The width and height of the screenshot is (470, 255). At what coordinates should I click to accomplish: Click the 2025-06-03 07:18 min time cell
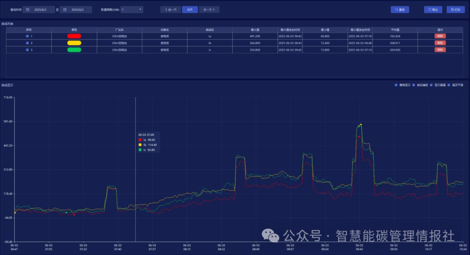coord(360,36)
